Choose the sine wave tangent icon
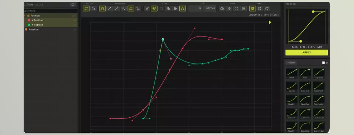Viewport: 354px width, 135px height. pyautogui.click(x=124, y=8)
